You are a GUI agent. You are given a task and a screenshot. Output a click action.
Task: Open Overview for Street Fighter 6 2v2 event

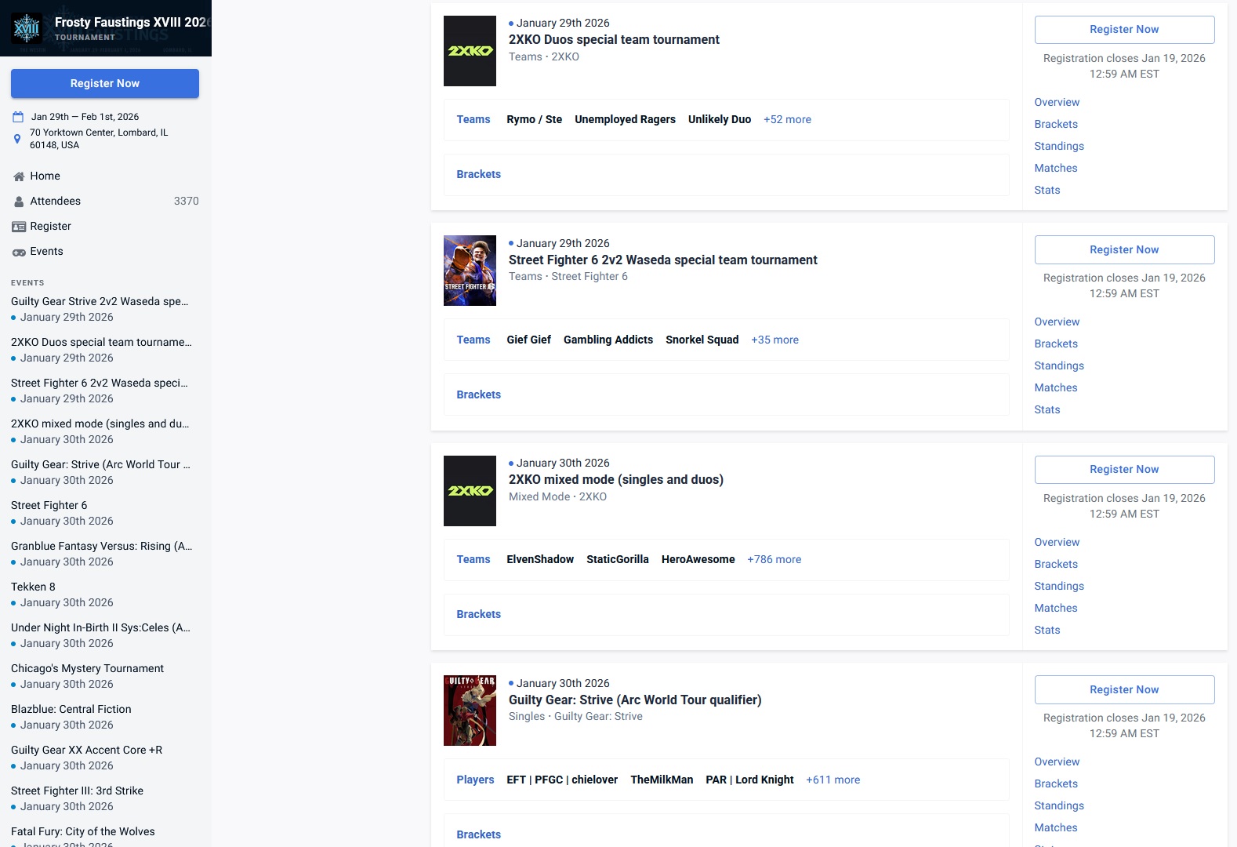click(1057, 322)
